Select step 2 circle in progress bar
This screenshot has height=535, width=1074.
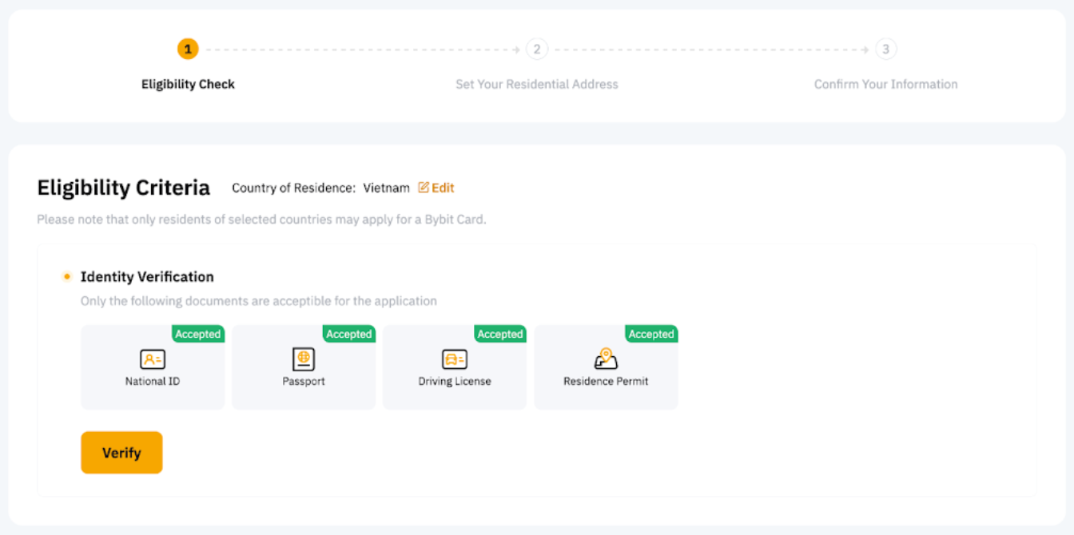click(537, 50)
